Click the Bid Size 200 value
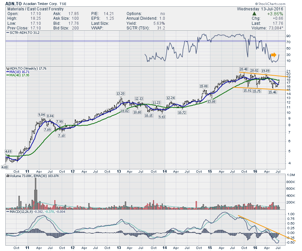The image size is (302, 251). 75,28
